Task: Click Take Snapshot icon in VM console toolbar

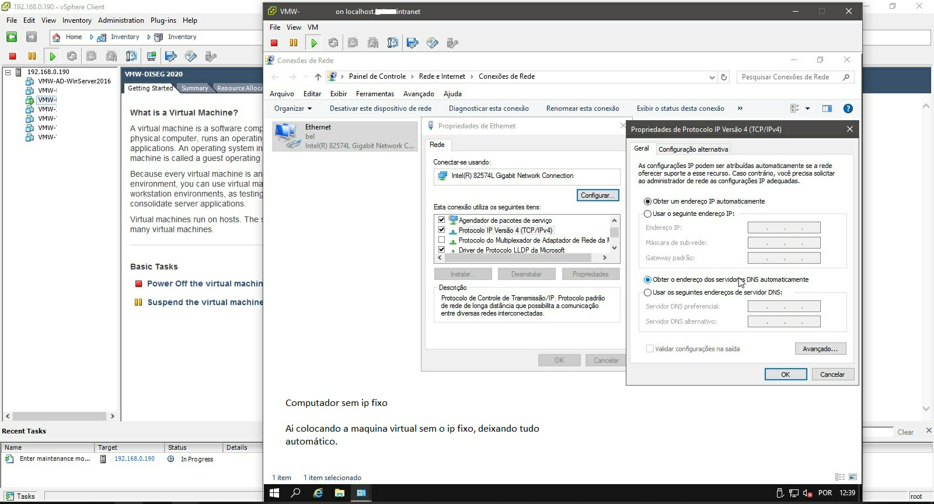Action: point(353,43)
